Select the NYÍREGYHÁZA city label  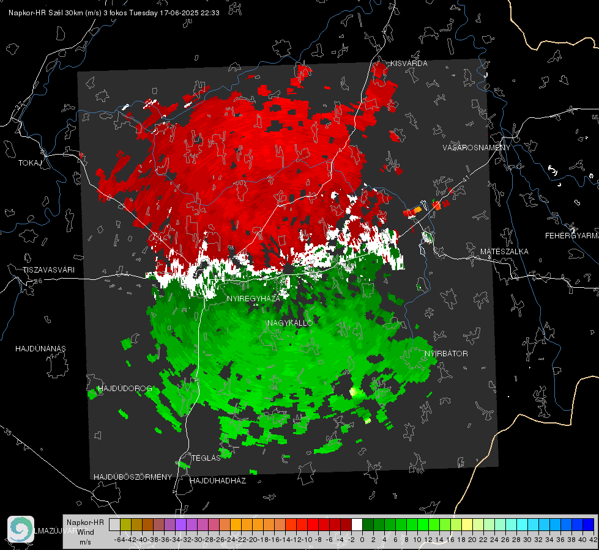pyautogui.click(x=253, y=298)
